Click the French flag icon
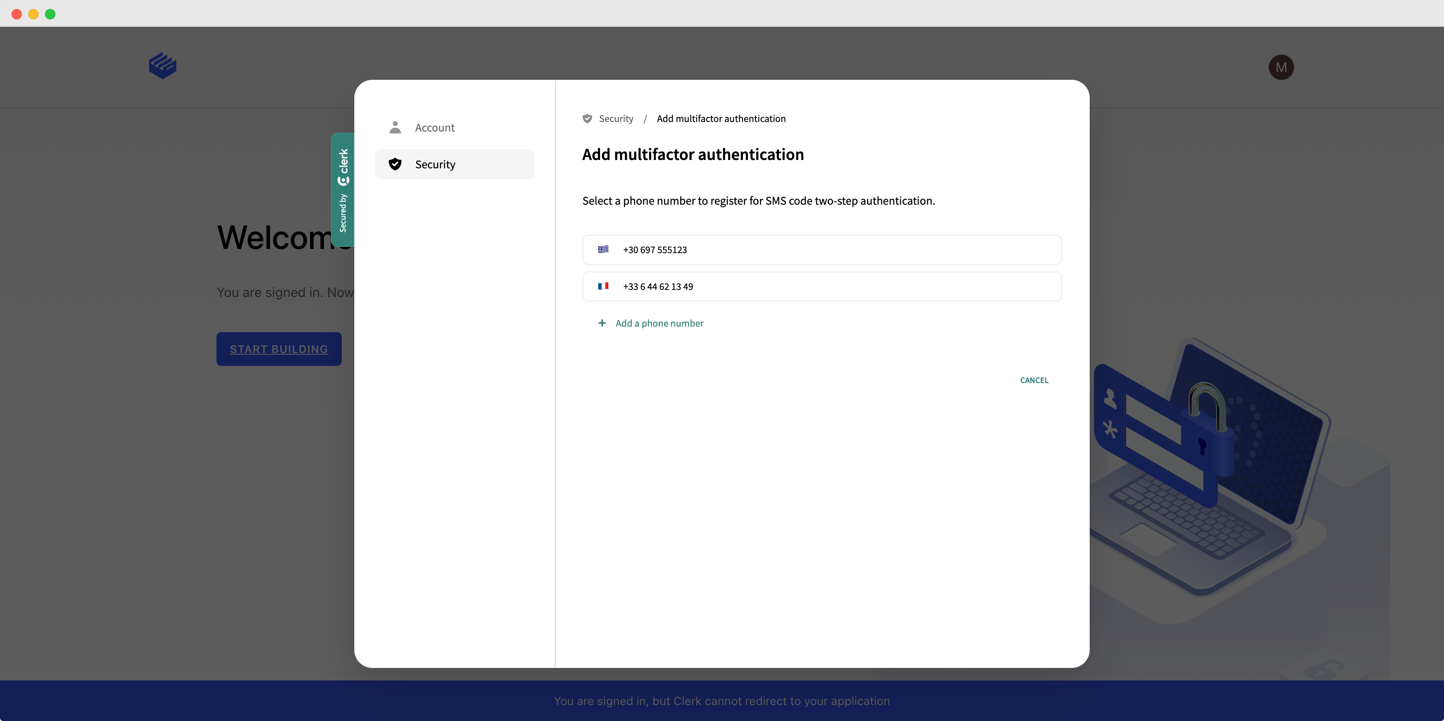This screenshot has width=1444, height=721. [x=603, y=286]
